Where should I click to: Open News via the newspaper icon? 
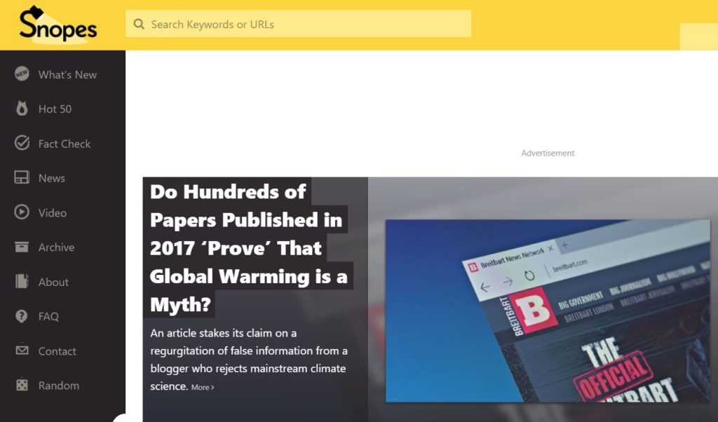[21, 177]
